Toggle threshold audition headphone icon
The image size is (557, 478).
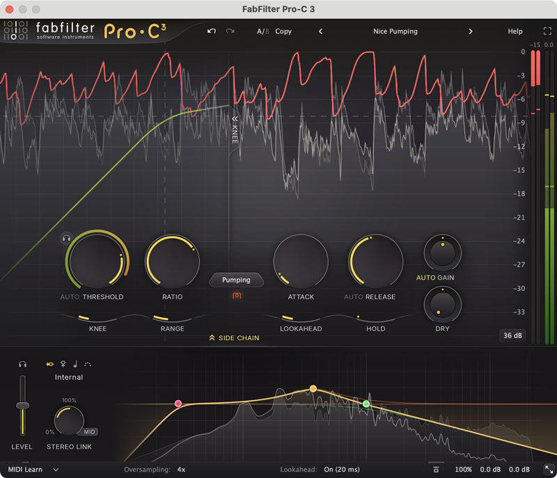click(x=66, y=239)
